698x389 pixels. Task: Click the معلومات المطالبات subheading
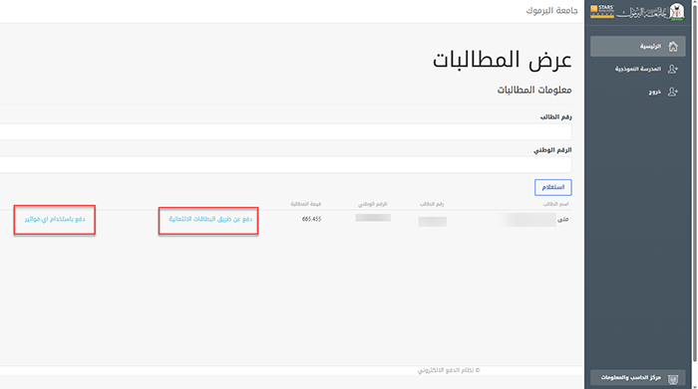pyautogui.click(x=534, y=90)
